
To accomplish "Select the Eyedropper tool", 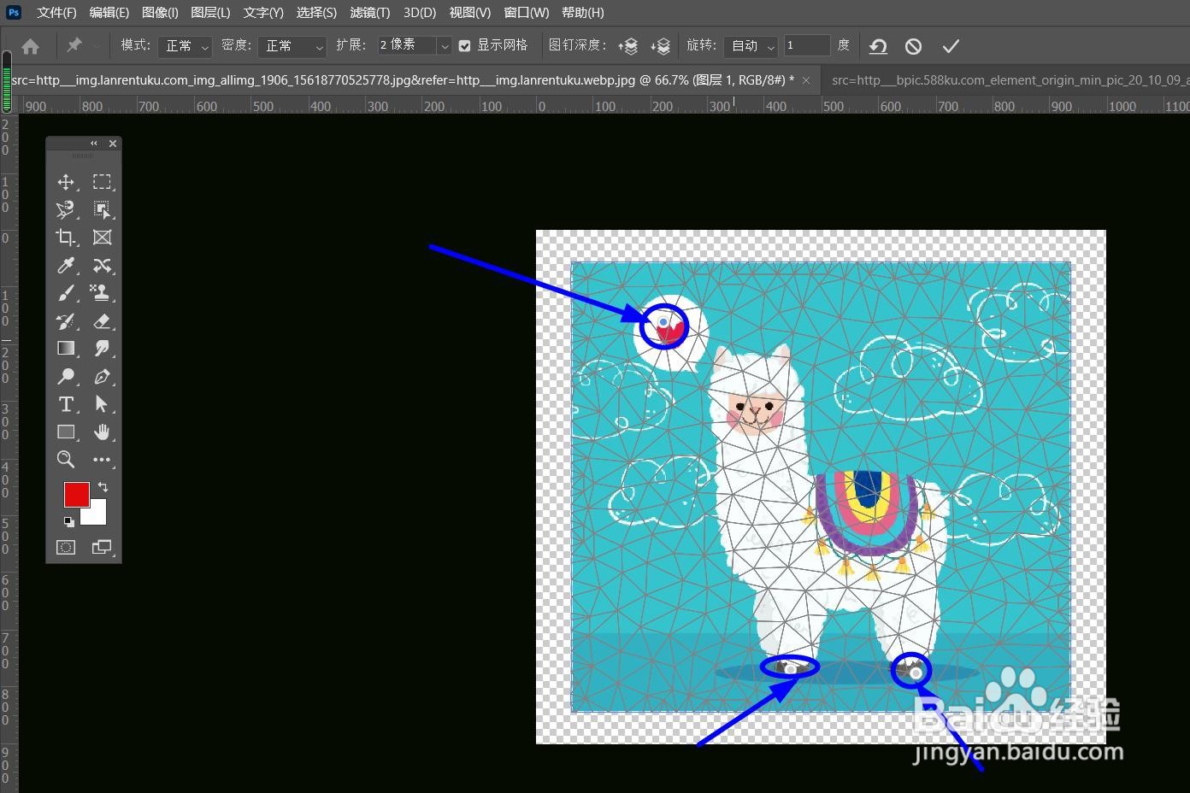I will pyautogui.click(x=66, y=265).
